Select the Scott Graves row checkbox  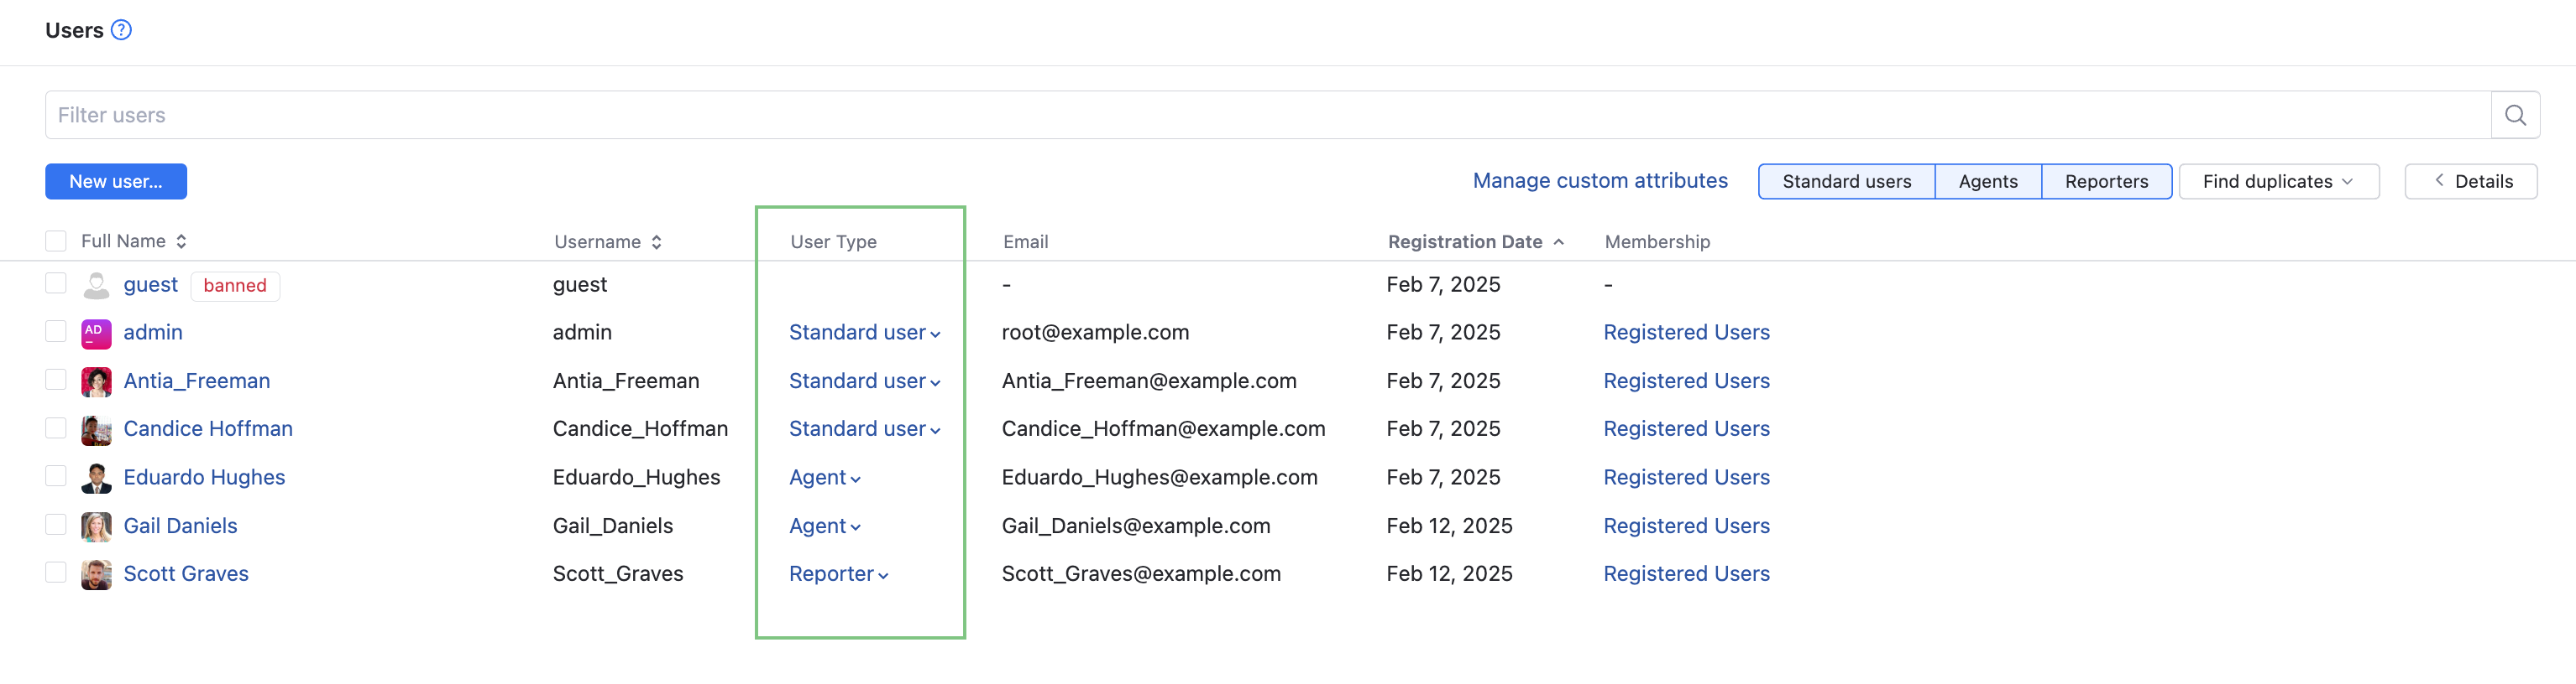click(56, 573)
